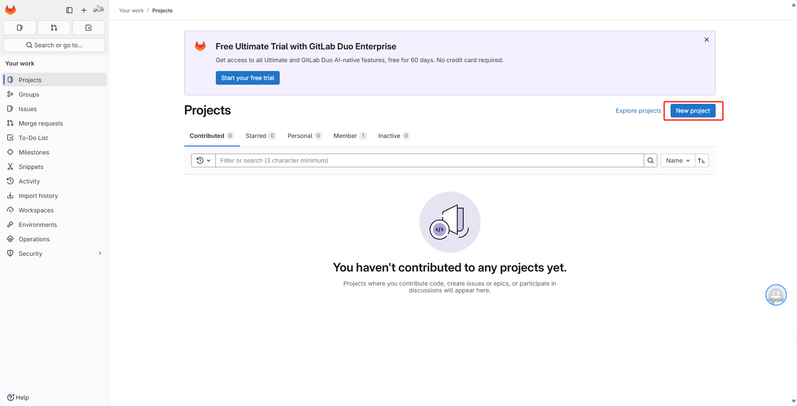This screenshot has height=406, width=797.
Task: Switch to the Starred projects tab
Action: [x=256, y=135]
